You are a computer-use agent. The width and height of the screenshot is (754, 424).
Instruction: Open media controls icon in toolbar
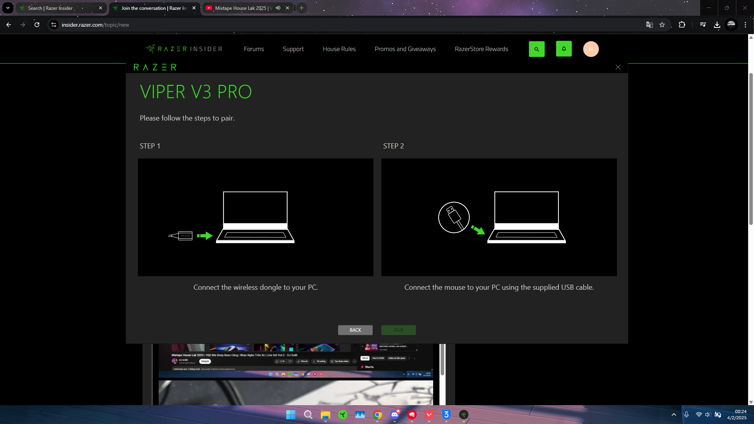click(703, 25)
